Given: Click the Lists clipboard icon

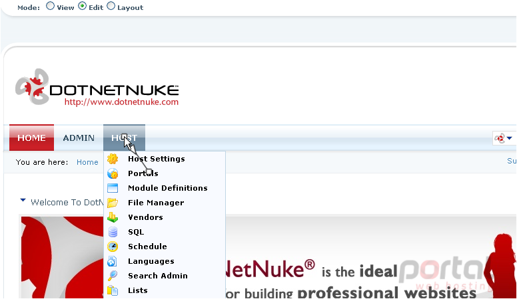Looking at the screenshot, I should (x=113, y=290).
